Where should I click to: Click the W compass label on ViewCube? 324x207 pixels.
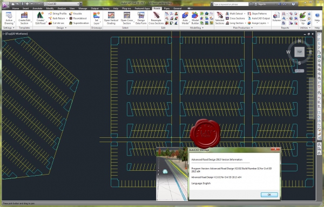click(288, 52)
